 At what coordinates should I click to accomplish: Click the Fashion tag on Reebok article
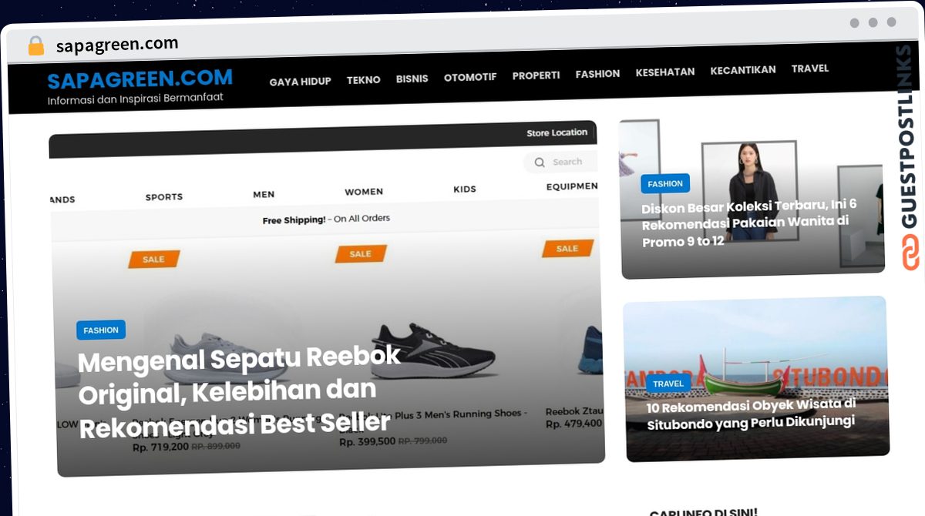(101, 330)
